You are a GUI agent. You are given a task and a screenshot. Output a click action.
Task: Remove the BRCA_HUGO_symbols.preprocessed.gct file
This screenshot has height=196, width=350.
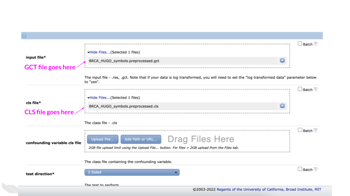[282, 61]
